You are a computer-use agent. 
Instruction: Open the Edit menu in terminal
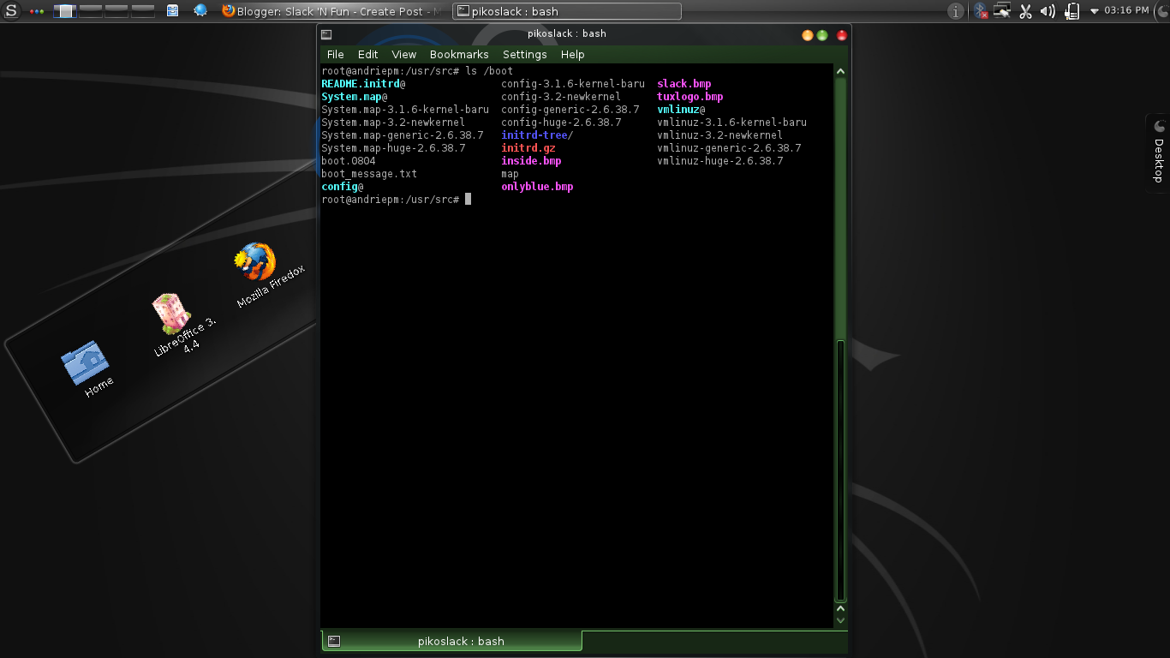pos(368,54)
